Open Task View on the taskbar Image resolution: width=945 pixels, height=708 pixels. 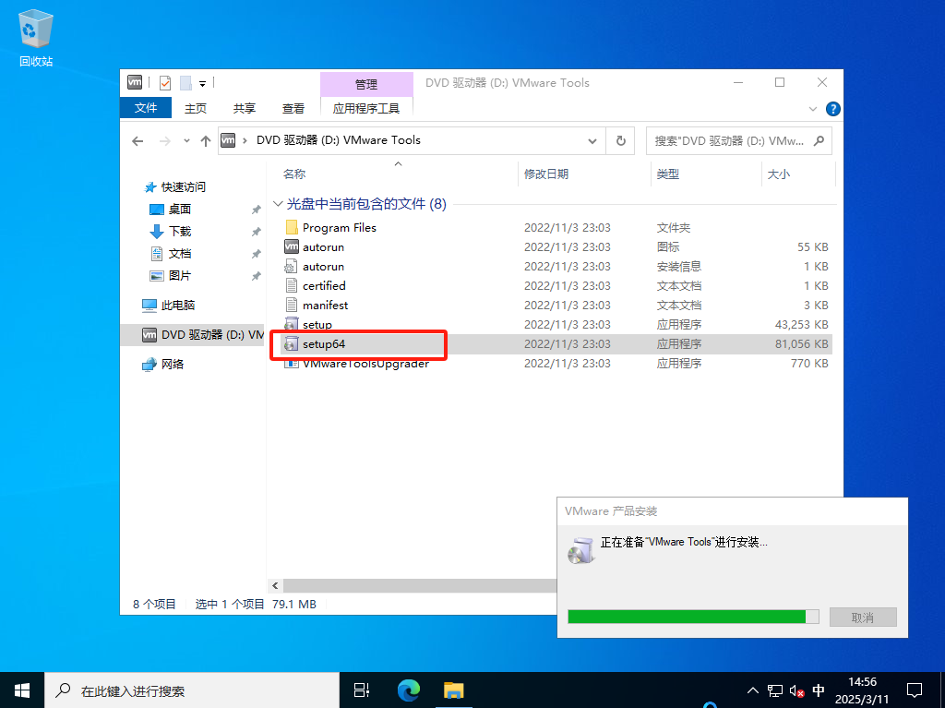[x=362, y=690]
